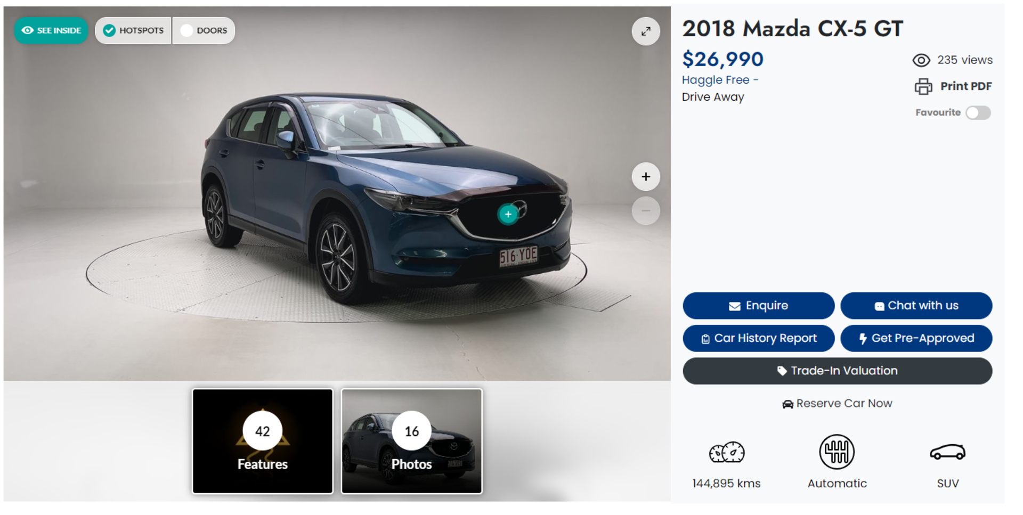The height and width of the screenshot is (515, 1023).
Task: Open the 16 Photos thumbnail
Action: pyautogui.click(x=412, y=442)
